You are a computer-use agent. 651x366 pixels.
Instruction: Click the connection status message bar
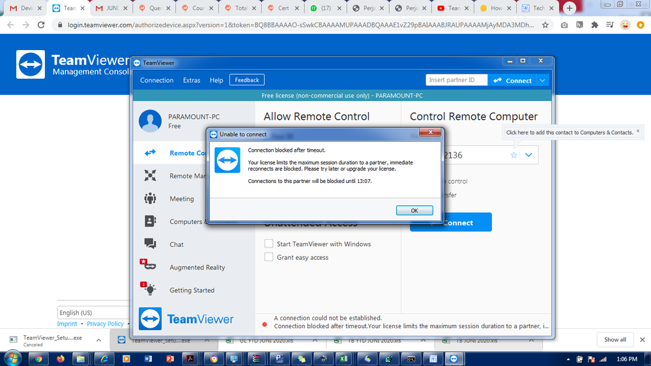coord(405,322)
